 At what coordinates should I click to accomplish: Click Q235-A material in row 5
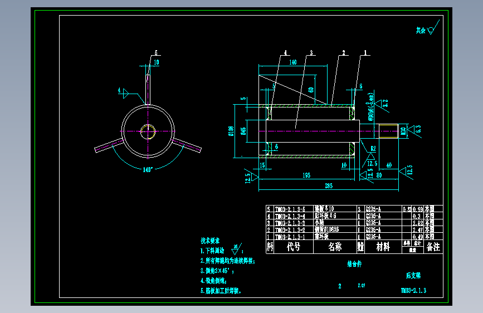click(373, 209)
